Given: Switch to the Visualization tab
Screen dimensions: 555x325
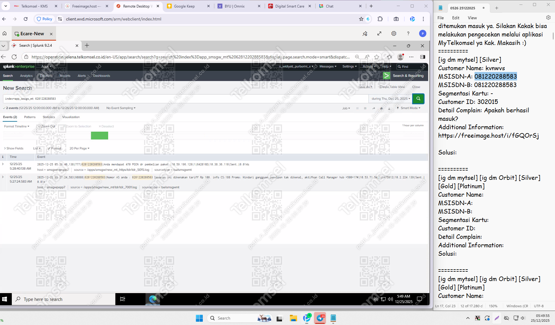Looking at the screenshot, I should [x=71, y=117].
